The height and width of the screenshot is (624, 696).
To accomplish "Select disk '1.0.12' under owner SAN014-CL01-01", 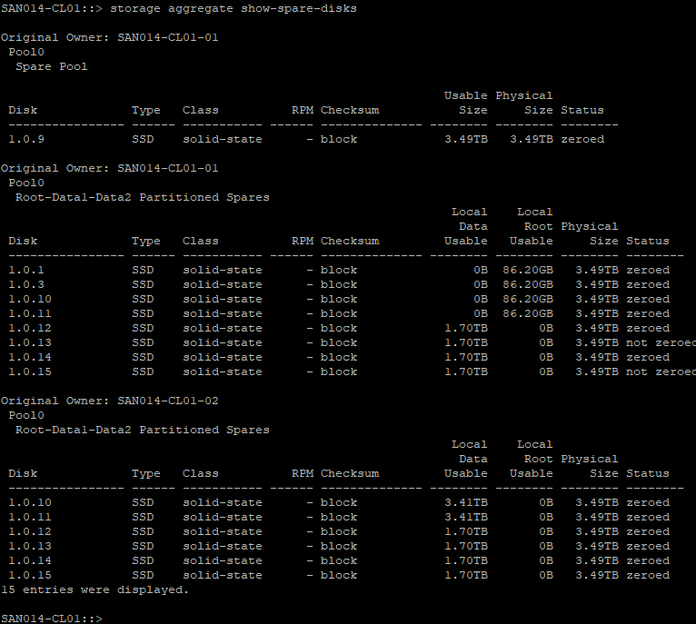I will point(30,329).
